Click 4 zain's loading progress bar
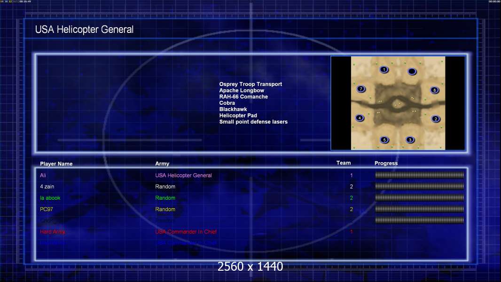Viewport: 501px width, 282px height. (x=420, y=186)
